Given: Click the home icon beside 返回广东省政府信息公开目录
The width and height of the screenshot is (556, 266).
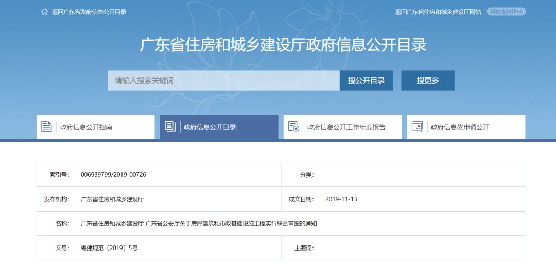Looking at the screenshot, I should click(x=44, y=12).
